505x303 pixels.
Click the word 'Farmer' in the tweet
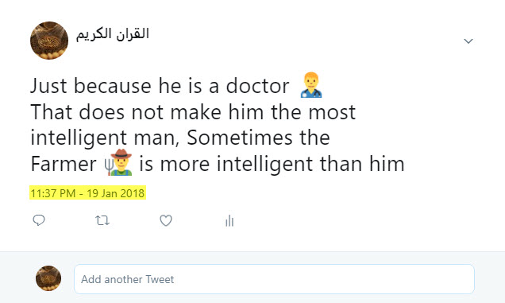(x=64, y=164)
